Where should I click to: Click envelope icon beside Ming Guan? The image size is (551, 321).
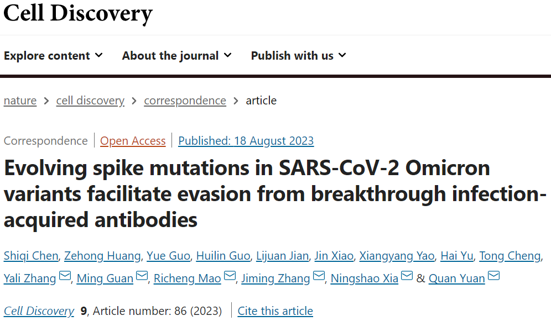pyautogui.click(x=142, y=277)
